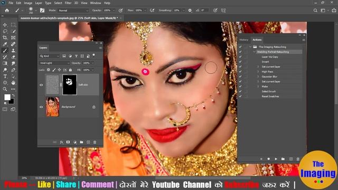This screenshot has width=338, height=190.
Task: Select the Dodge tool
Action: pos(5,70)
